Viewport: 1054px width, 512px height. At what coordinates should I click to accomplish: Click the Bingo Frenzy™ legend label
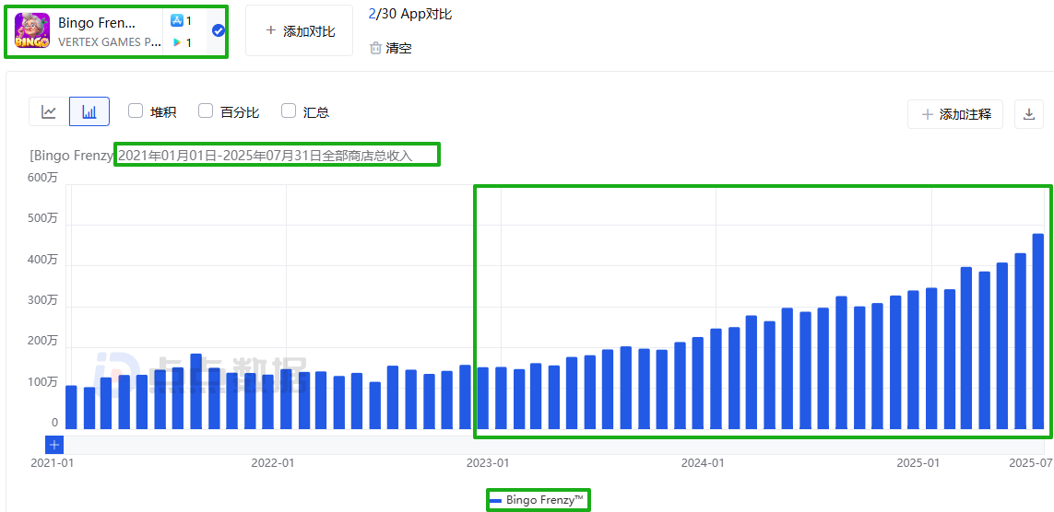(545, 500)
